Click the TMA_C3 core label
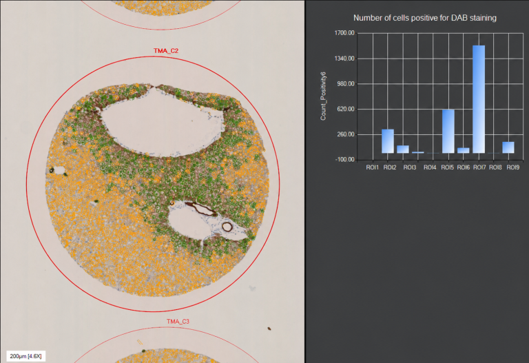This screenshot has height=363, width=529. pyautogui.click(x=178, y=322)
